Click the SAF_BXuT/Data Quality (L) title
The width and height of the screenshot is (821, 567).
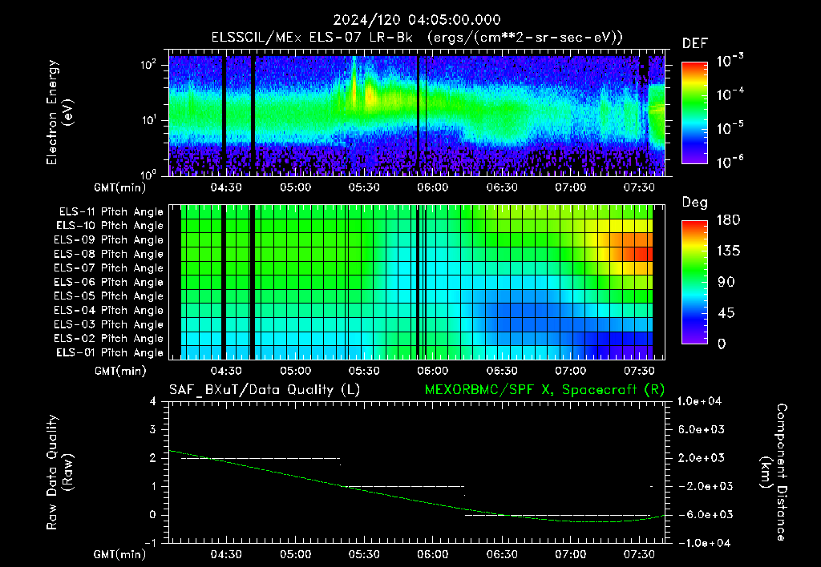tap(265, 390)
